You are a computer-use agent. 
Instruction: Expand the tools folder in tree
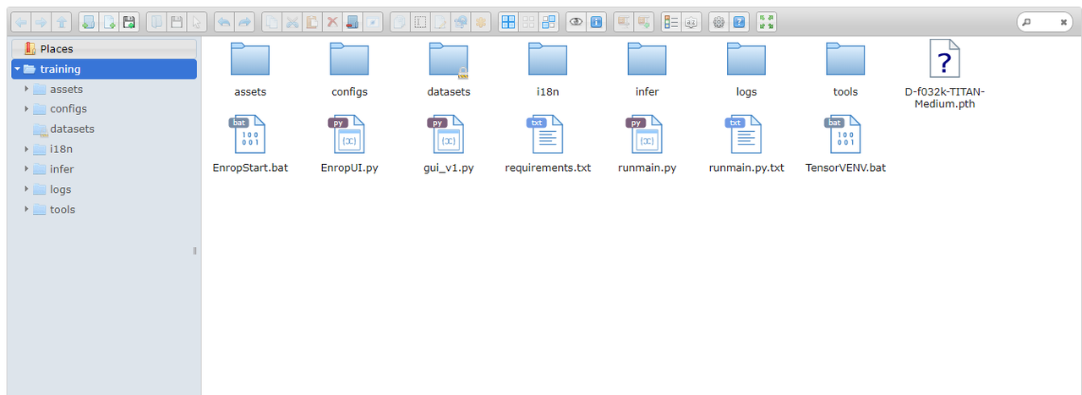26,210
